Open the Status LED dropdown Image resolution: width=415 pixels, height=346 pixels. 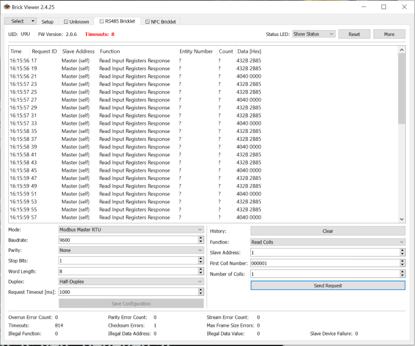pyautogui.click(x=314, y=34)
